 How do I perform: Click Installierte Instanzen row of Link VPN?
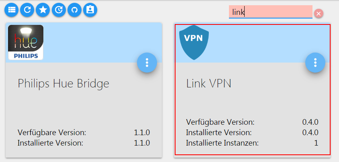(252, 143)
